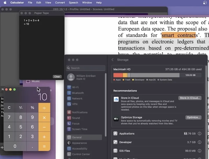Open Sound settings in sidebar
Viewport: 209px width, 159px height.
(84, 118)
